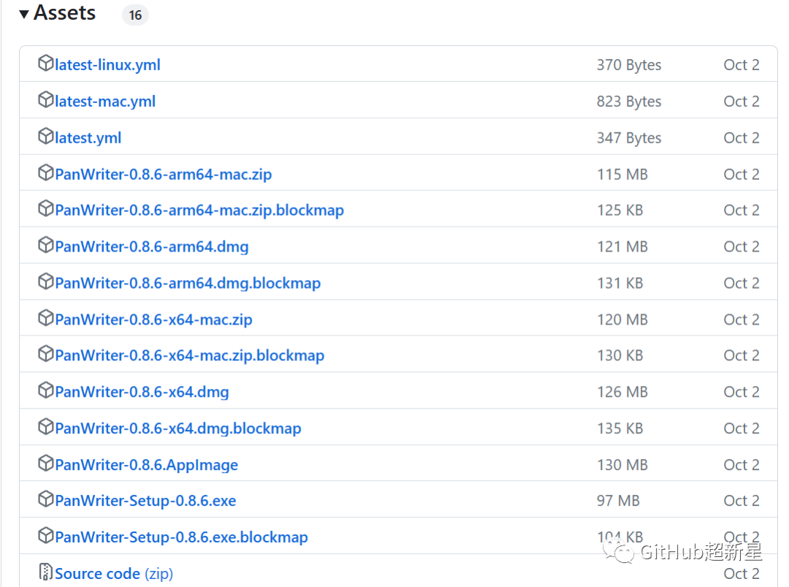Viewport: 789px width, 587px height.
Task: Click the package icon beside latest.yml
Action: 46,136
